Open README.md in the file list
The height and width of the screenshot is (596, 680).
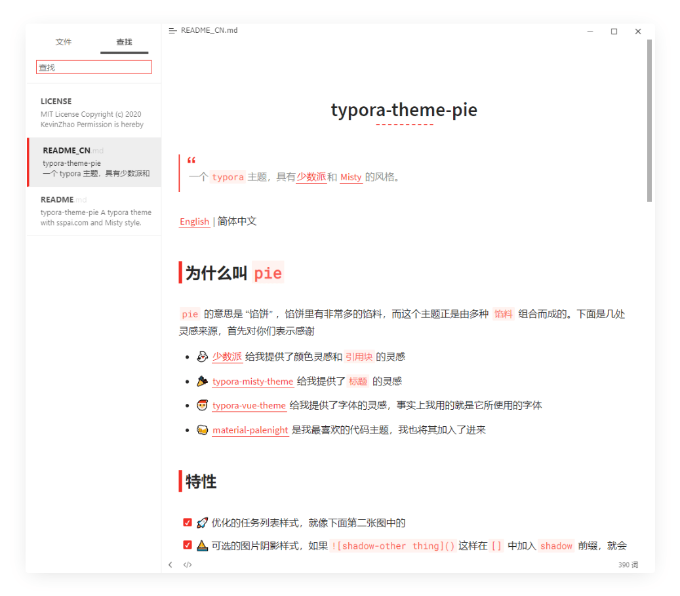tap(94, 211)
